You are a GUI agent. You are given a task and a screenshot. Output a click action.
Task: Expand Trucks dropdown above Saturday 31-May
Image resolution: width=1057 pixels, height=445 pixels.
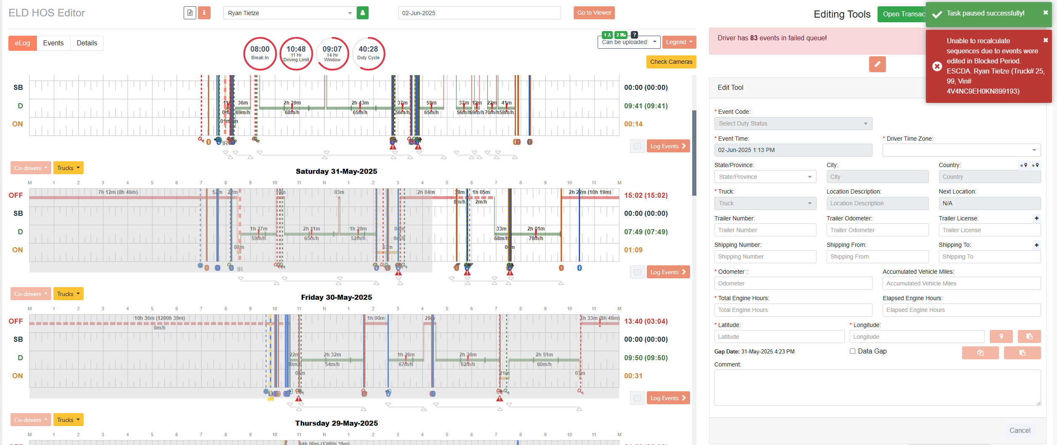tap(68, 168)
